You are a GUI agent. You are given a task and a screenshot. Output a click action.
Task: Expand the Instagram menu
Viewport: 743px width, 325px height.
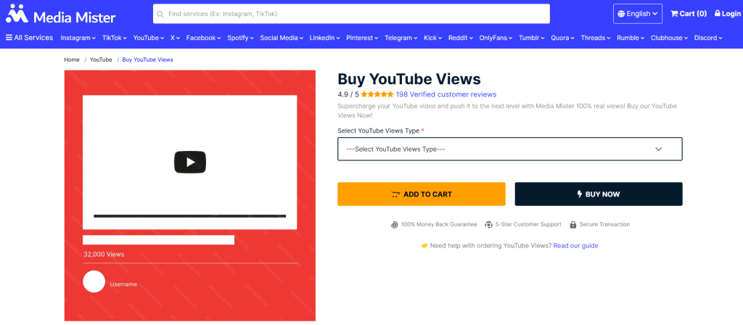(x=78, y=38)
